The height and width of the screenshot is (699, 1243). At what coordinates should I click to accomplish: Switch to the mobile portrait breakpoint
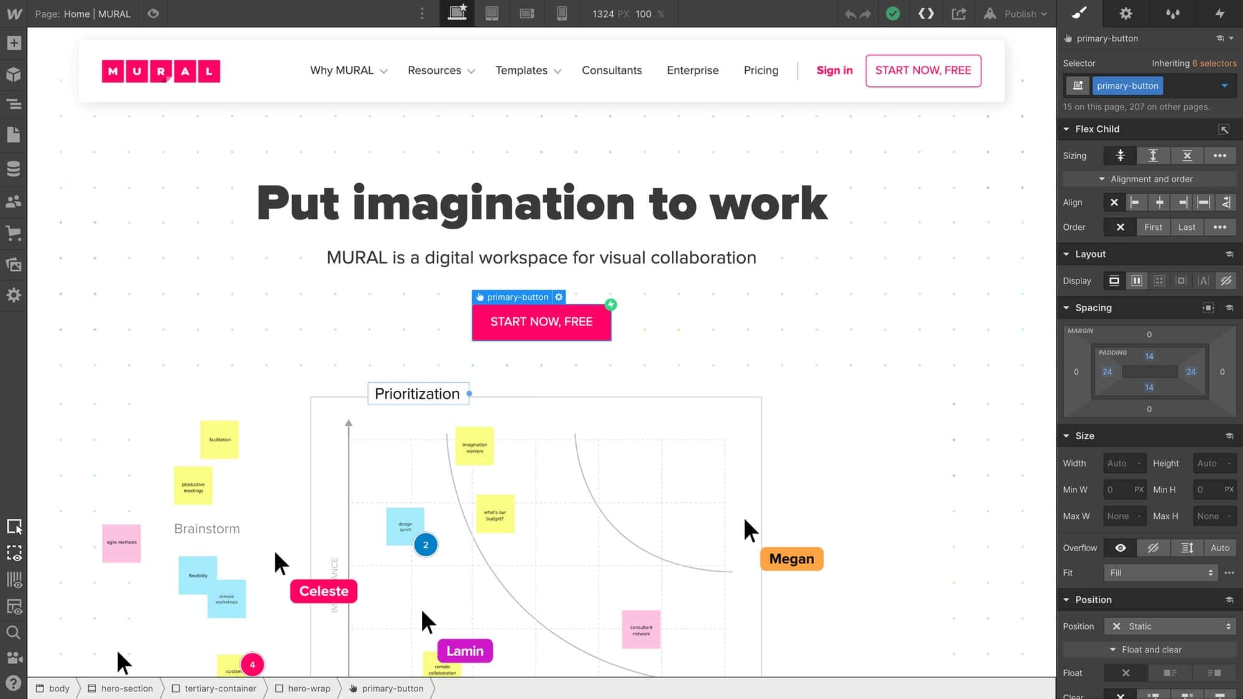(x=562, y=13)
